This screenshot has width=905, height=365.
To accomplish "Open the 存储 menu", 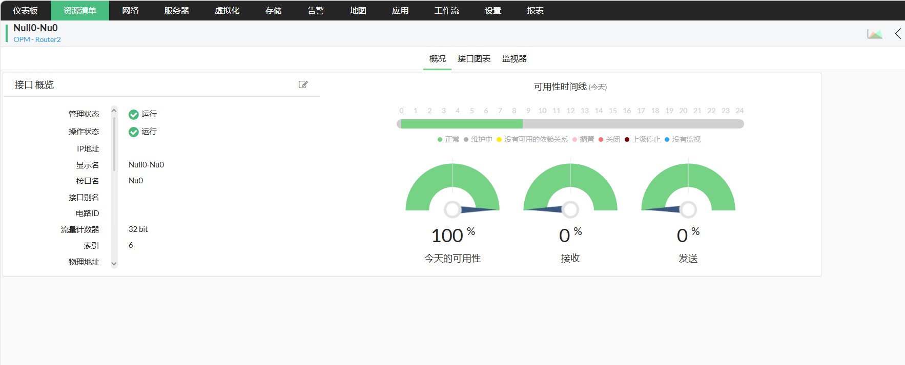I will (273, 10).
